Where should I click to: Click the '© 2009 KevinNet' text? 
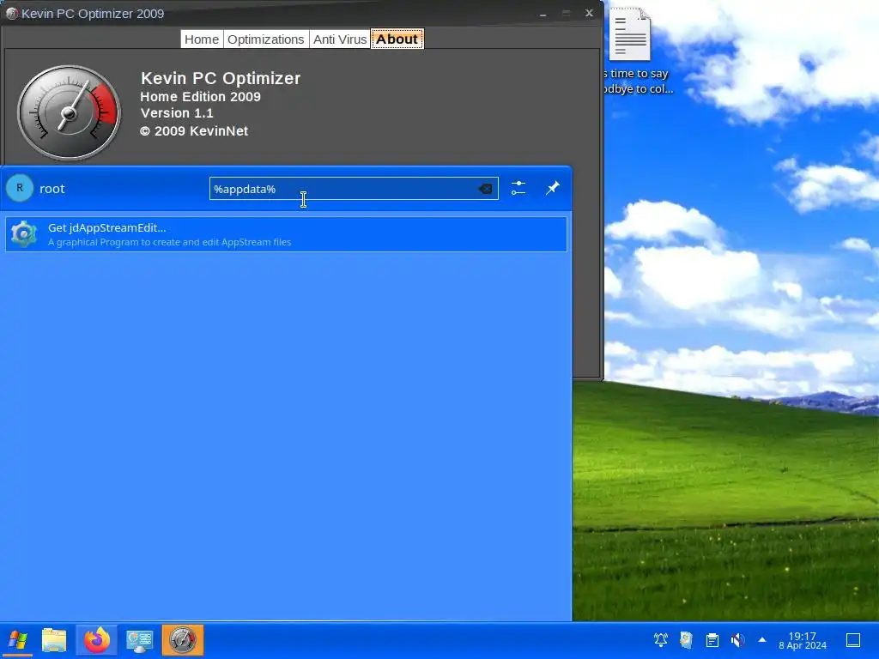(x=194, y=131)
